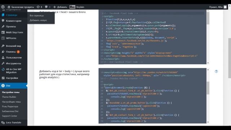Open the Replain admin bar item

click(77, 7)
